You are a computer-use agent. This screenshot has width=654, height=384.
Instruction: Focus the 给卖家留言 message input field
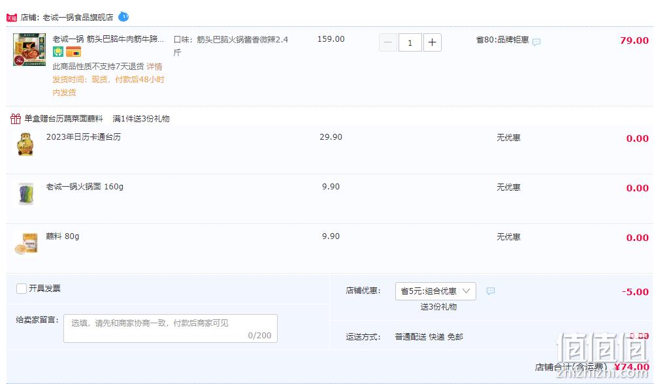pyautogui.click(x=171, y=328)
